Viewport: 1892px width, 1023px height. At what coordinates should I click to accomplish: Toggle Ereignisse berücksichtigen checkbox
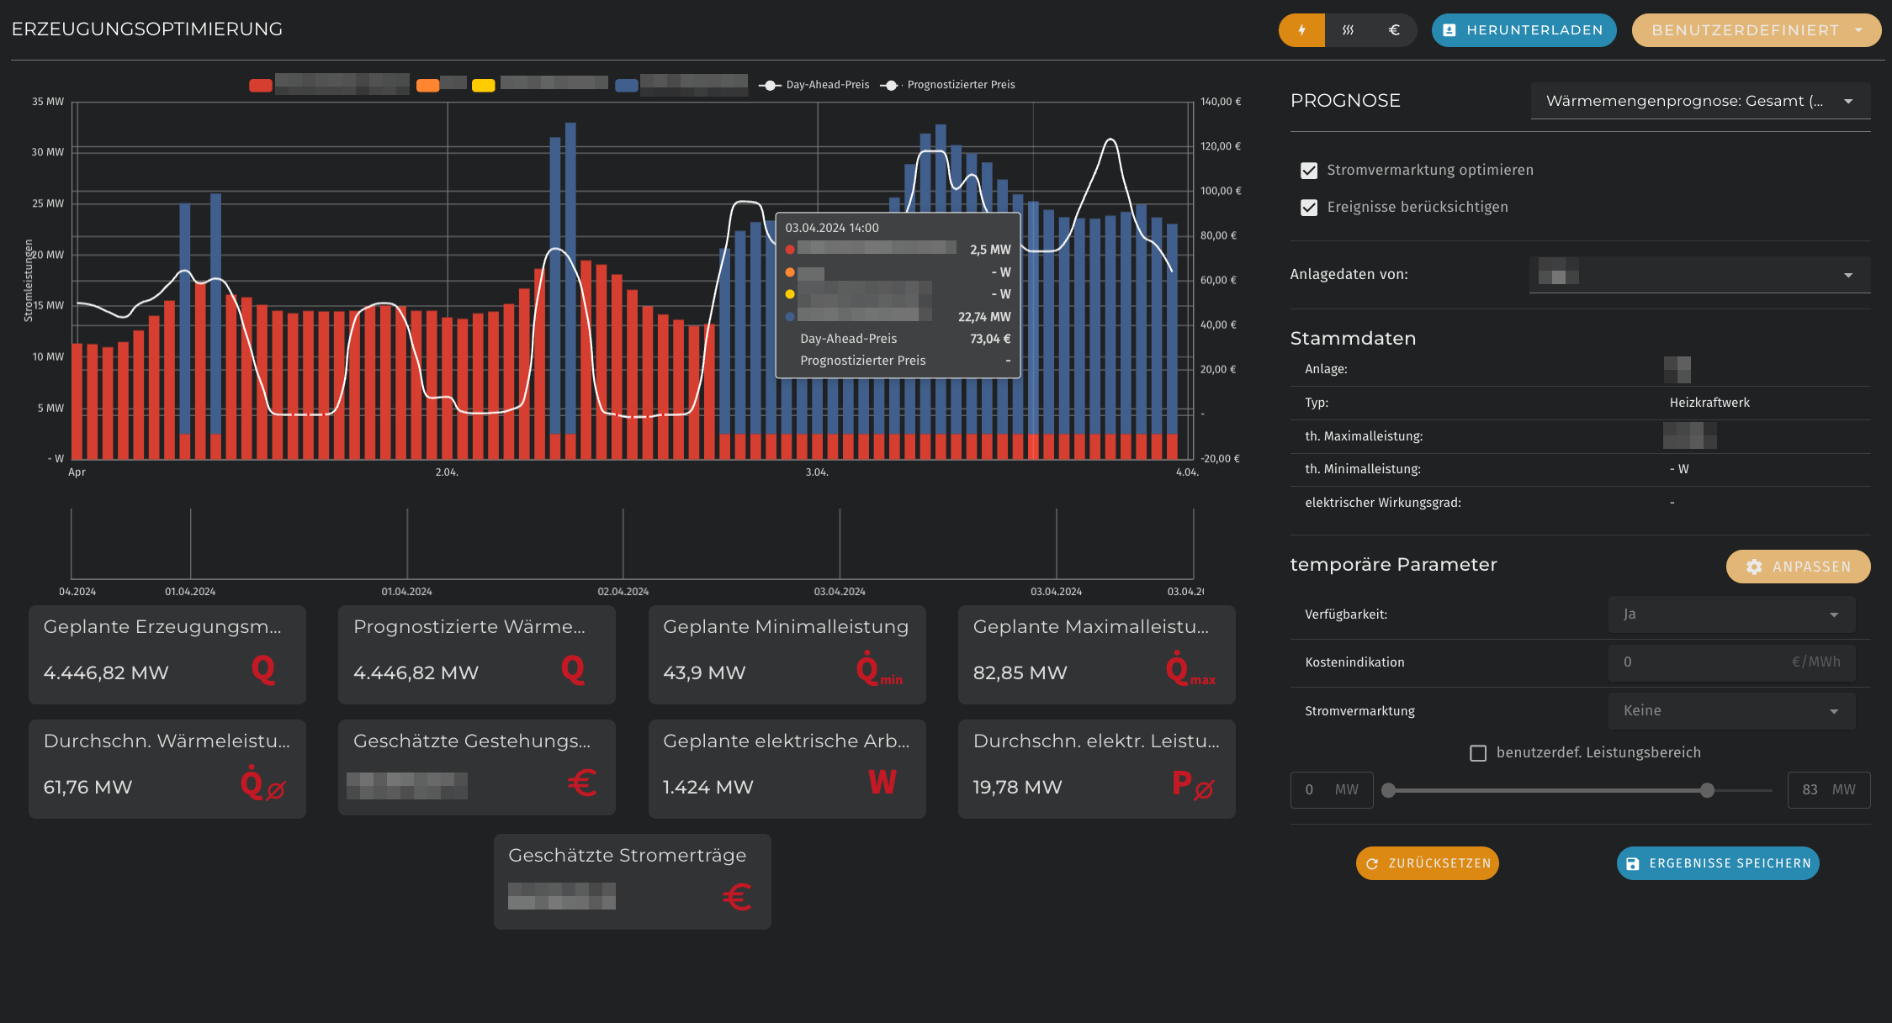point(1309,208)
